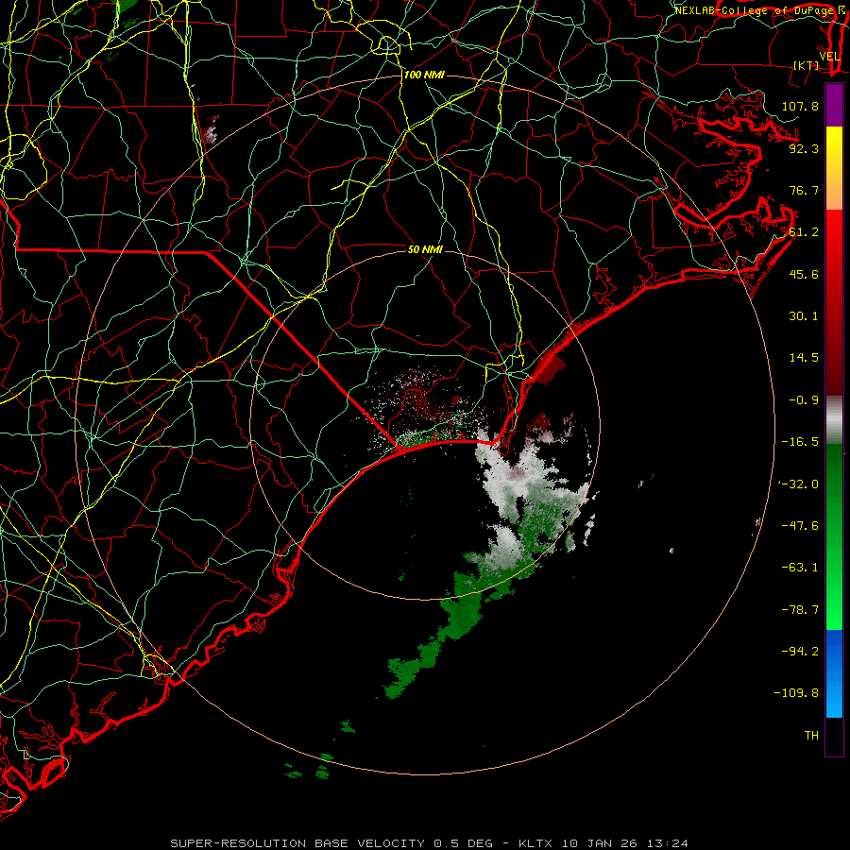Click the 92.3 velocity scale value

click(804, 148)
